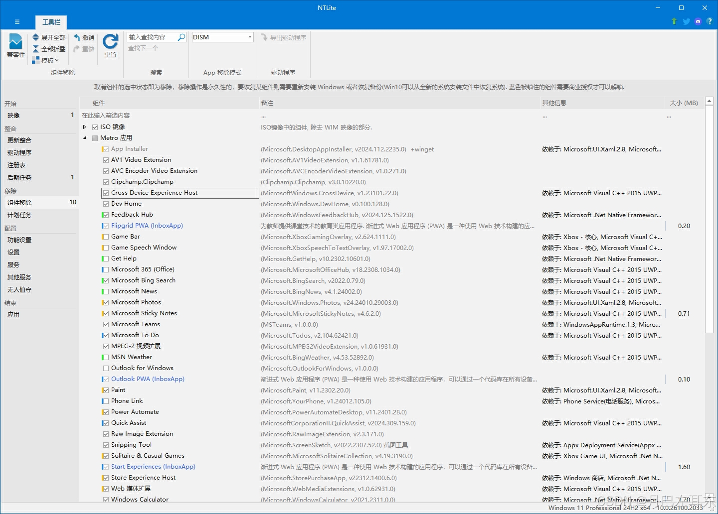Viewport: 718px width, 514px height.
Task: Uncheck Cross Device Experience Host
Action: pyautogui.click(x=106, y=193)
